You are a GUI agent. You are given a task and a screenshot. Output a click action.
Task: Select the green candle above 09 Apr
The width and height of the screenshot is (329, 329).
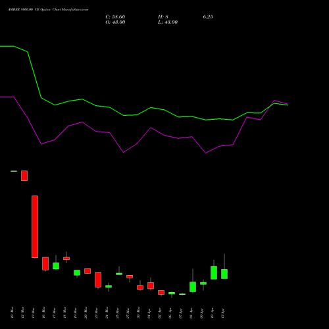[203, 284]
